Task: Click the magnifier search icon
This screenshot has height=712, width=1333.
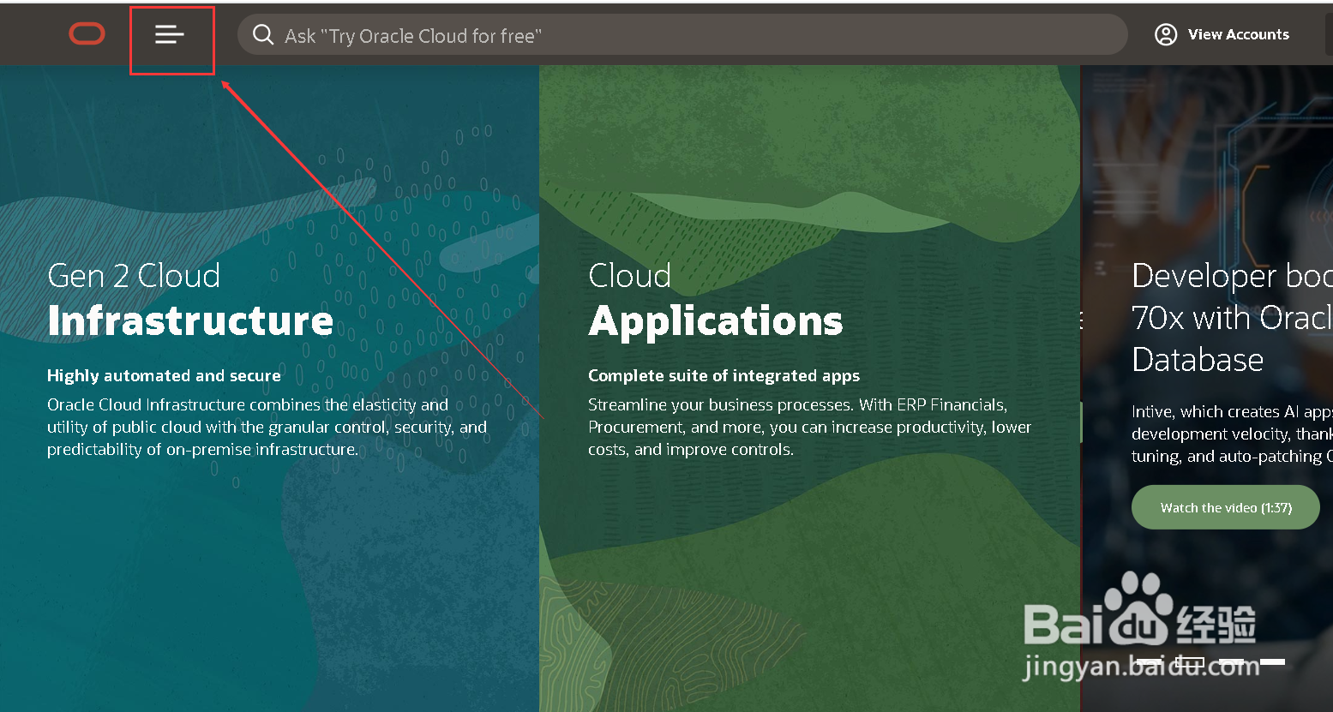Action: click(x=263, y=35)
